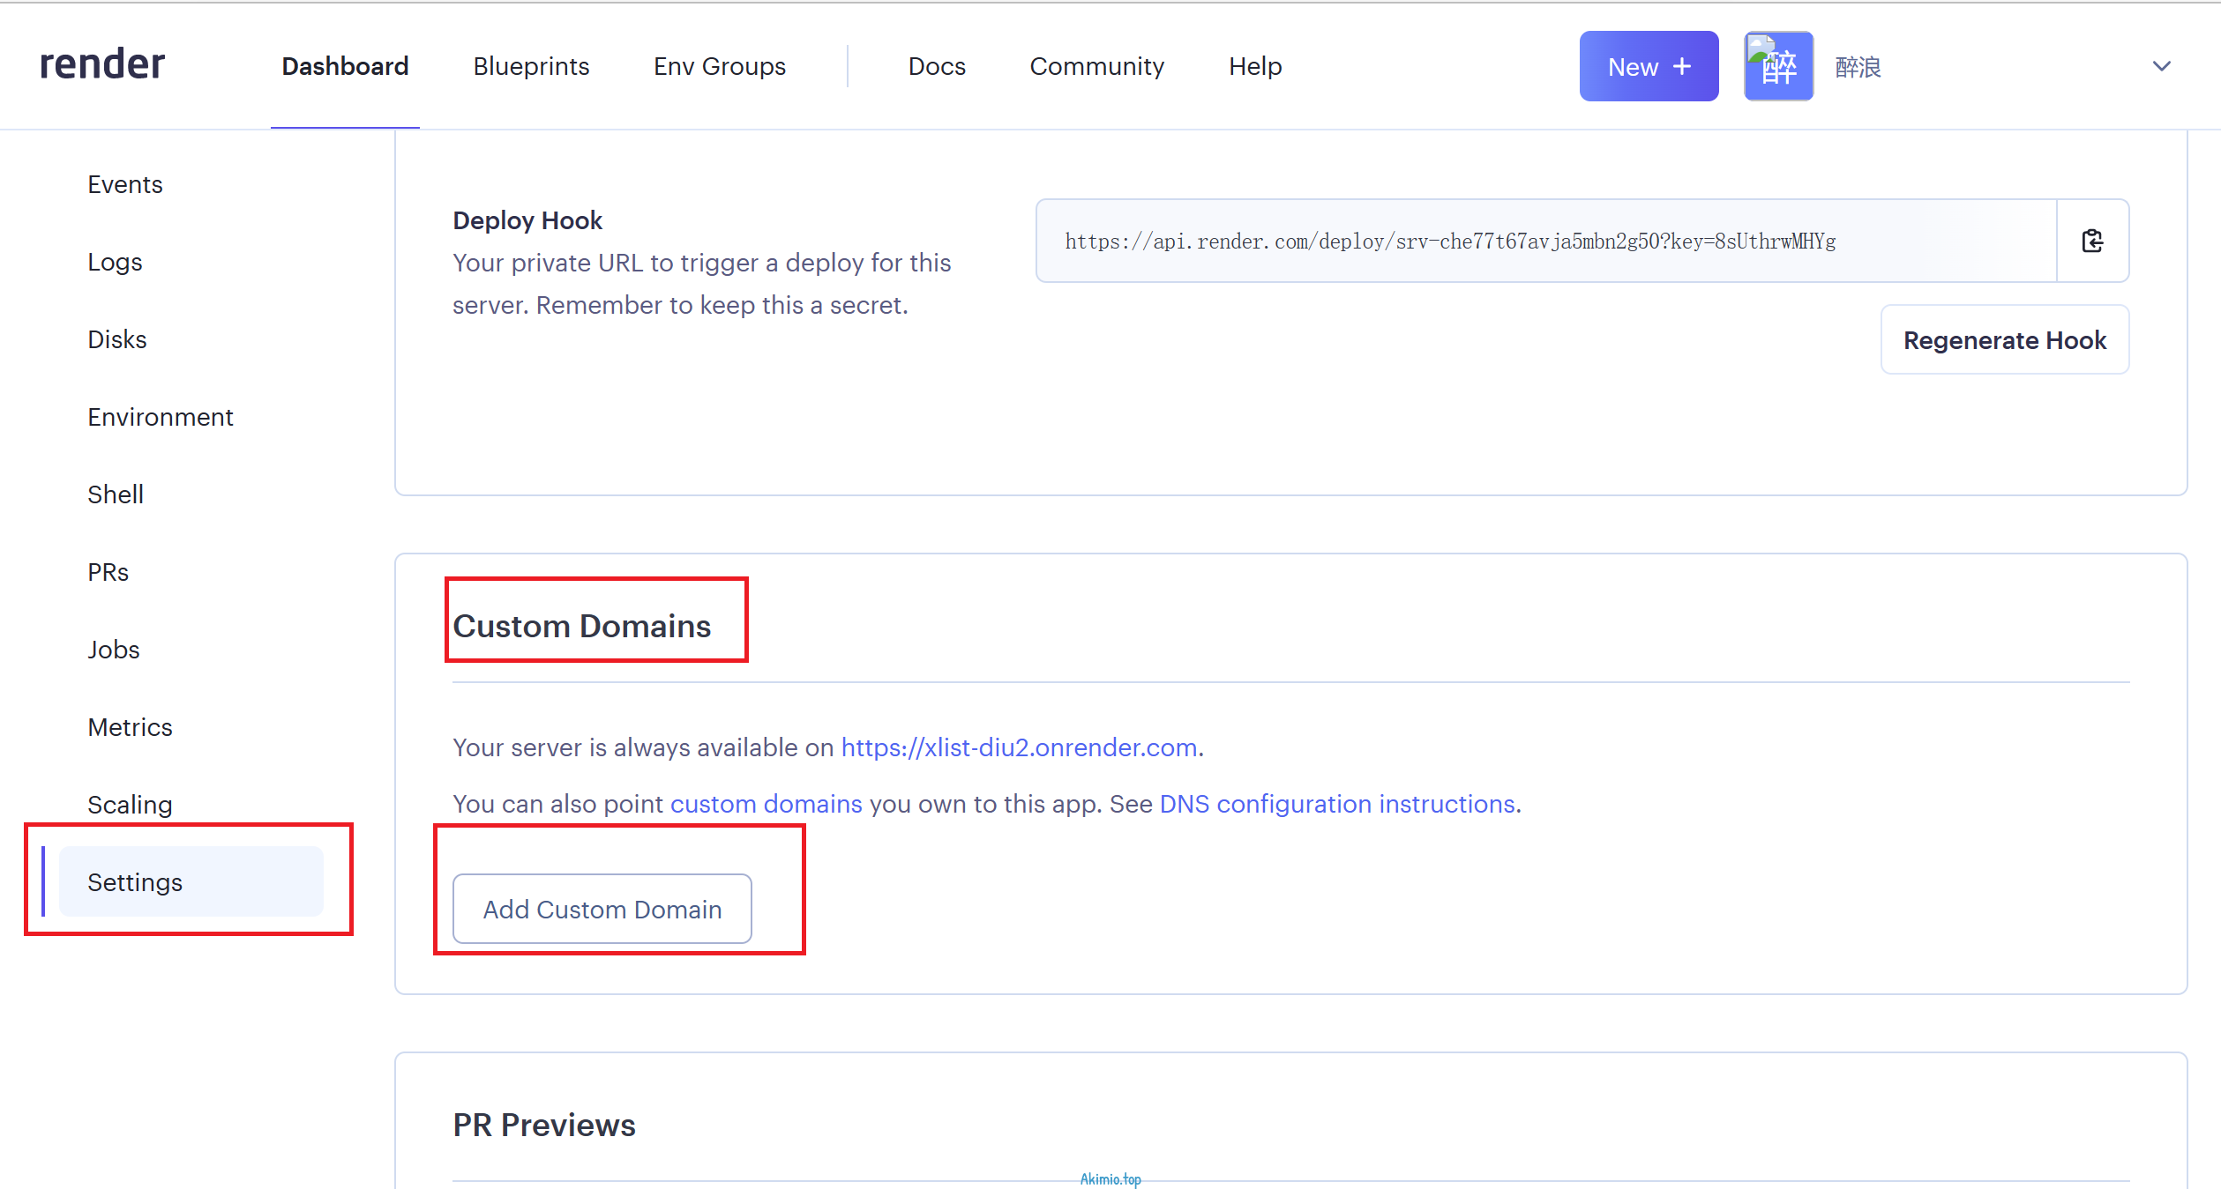Click Add Custom Domain button
Viewport: 2221px width, 1189px height.
click(x=602, y=909)
